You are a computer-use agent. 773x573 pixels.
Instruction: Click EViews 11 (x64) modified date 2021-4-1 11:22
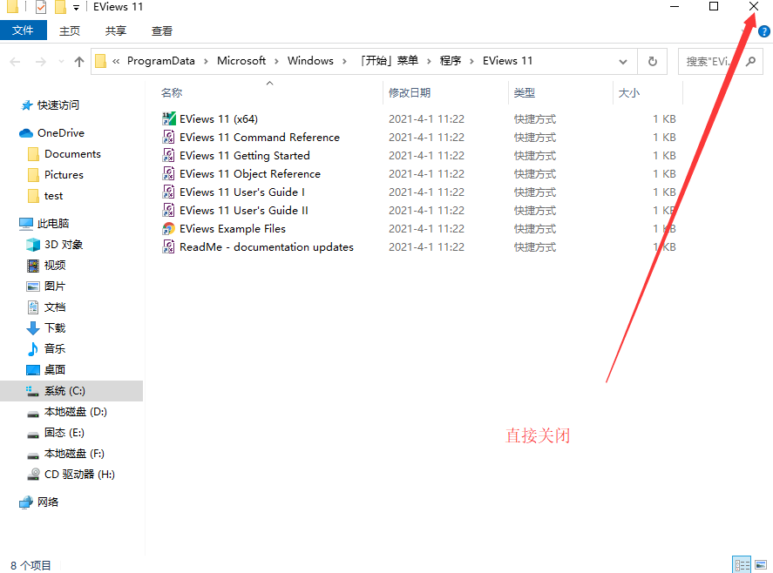coord(426,118)
